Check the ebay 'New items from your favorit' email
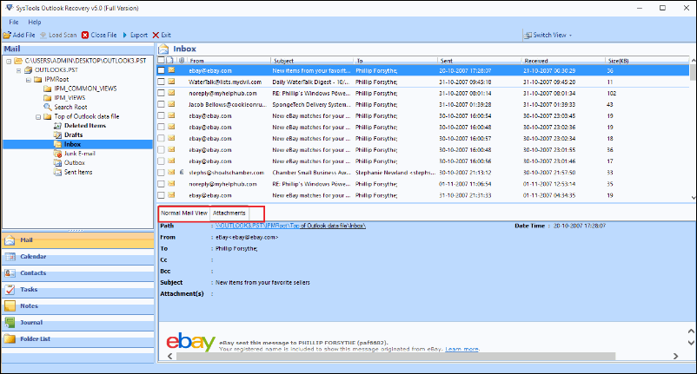Image resolution: width=697 pixels, height=374 pixels. pyautogui.click(x=161, y=70)
